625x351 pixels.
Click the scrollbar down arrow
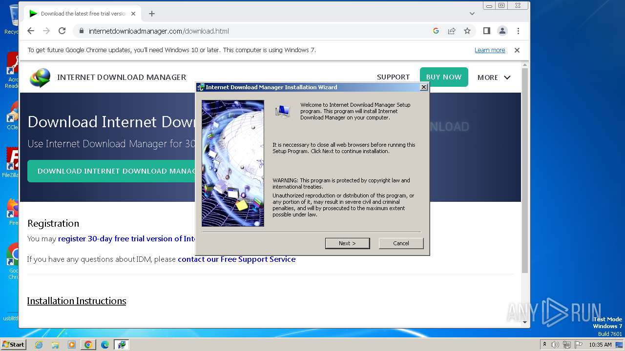pos(525,322)
